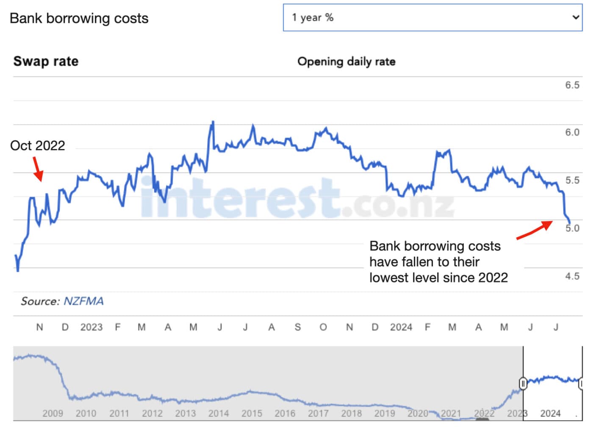
Task: Click the NZFMA source link
Action: point(83,301)
